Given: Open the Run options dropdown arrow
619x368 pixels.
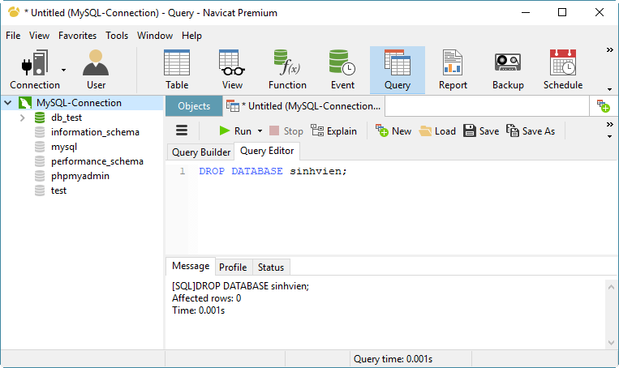Looking at the screenshot, I should [x=260, y=131].
